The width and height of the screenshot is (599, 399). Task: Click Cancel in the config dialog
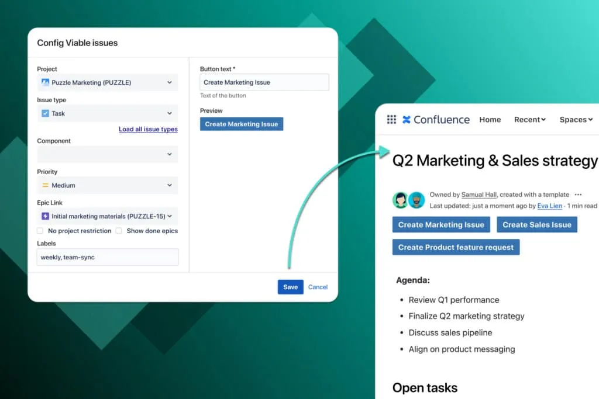click(318, 287)
